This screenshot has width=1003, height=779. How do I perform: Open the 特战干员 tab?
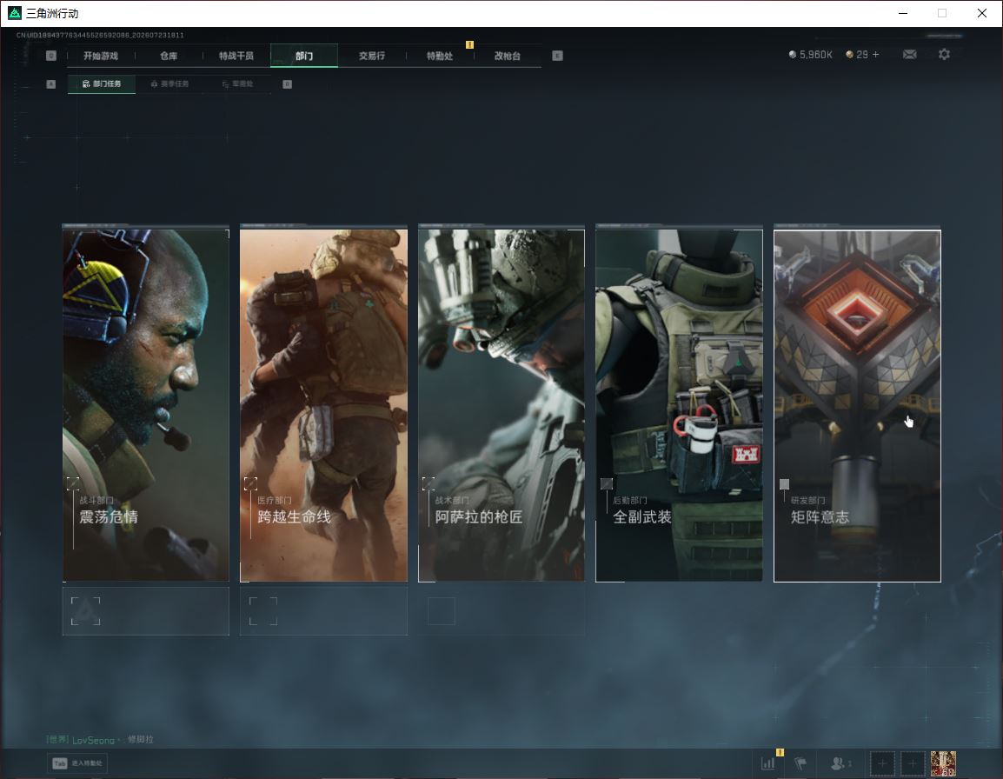click(236, 56)
